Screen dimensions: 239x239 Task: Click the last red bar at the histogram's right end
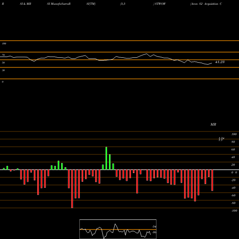pos(212,180)
